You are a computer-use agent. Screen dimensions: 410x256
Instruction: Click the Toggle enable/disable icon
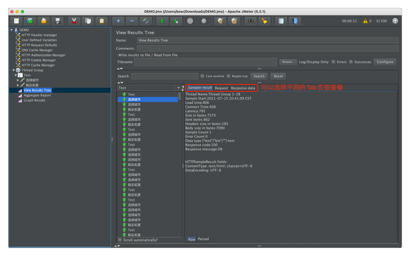click(x=146, y=21)
